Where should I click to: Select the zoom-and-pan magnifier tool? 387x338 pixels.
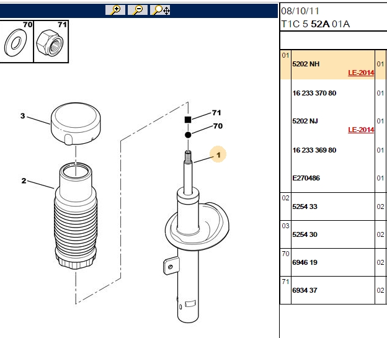160,10
